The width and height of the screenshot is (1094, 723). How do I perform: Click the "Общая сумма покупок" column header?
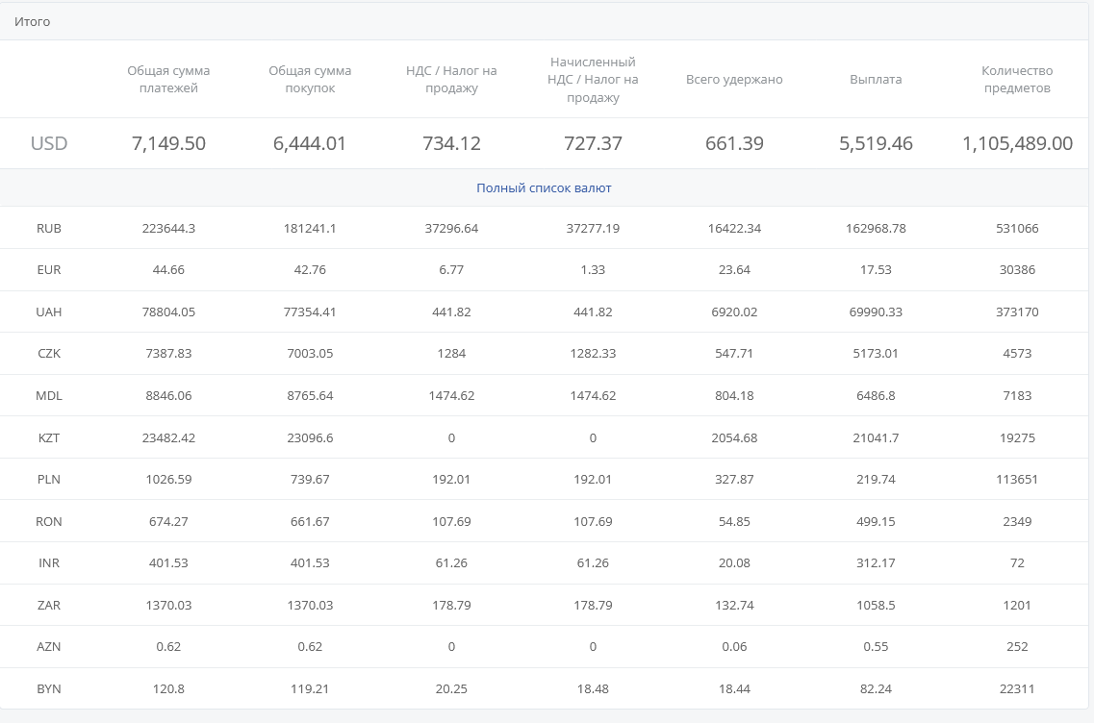click(x=310, y=80)
